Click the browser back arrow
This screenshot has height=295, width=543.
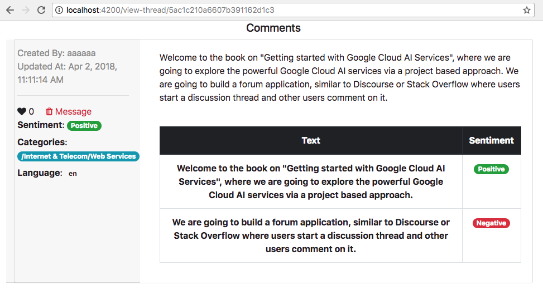click(10, 10)
